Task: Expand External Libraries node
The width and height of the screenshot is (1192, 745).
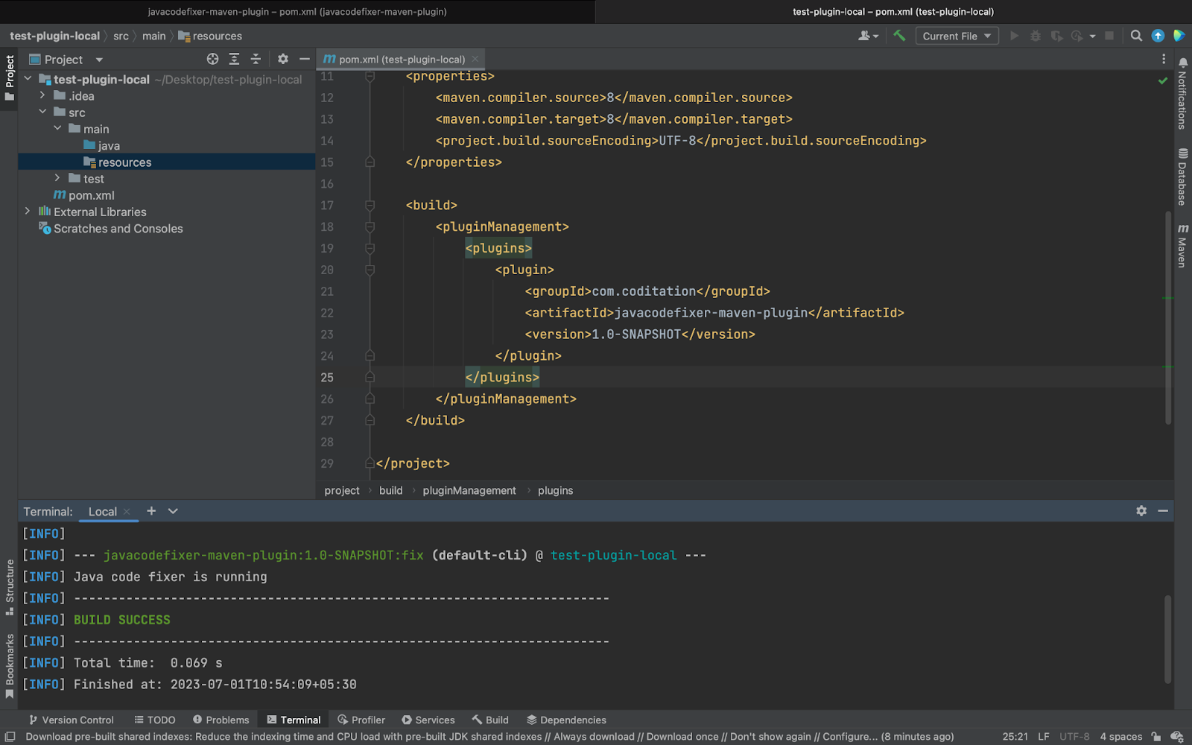Action: (x=28, y=212)
